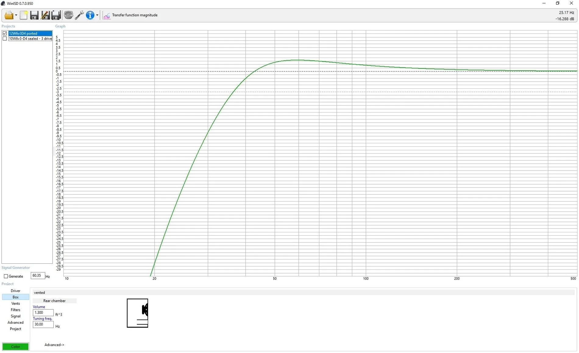Viewport: 579px width, 353px height.
Task: Expand the open-project dropdown arrow
Action: pyautogui.click(x=16, y=15)
